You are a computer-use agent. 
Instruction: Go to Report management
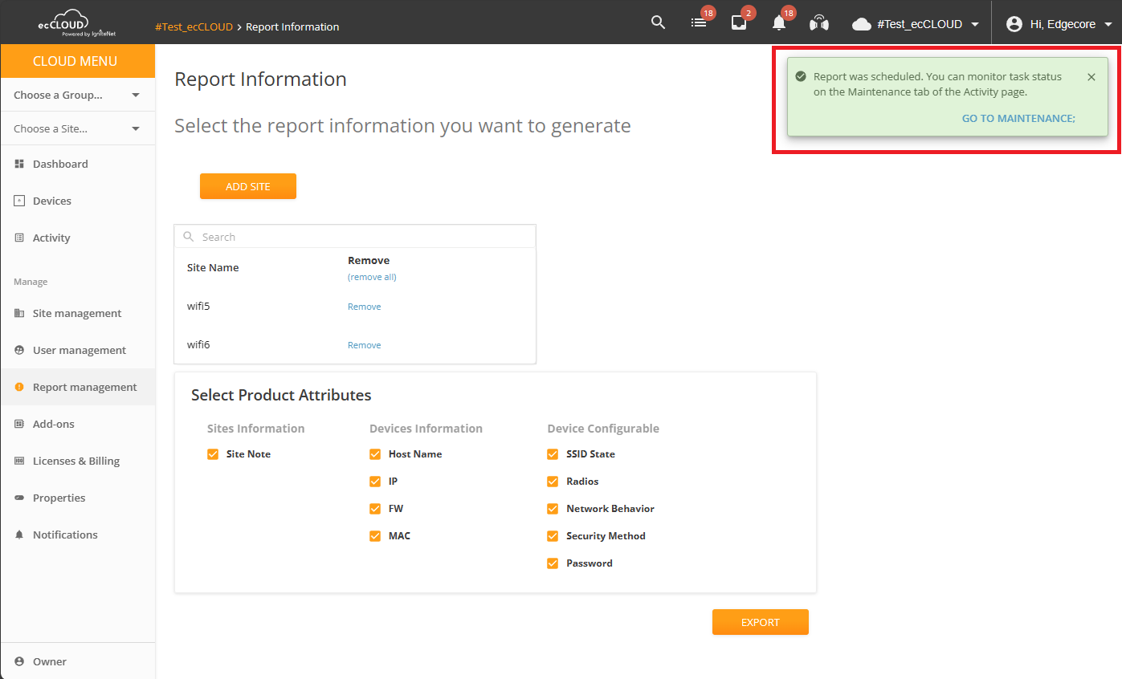[84, 387]
